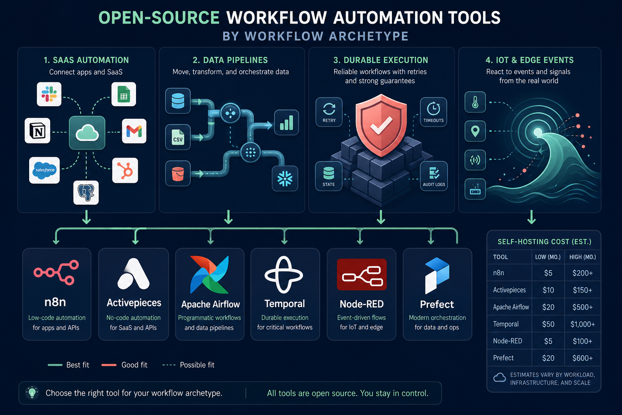Select the 'Activepieces' table row name
The image size is (622, 415).
tap(509, 290)
